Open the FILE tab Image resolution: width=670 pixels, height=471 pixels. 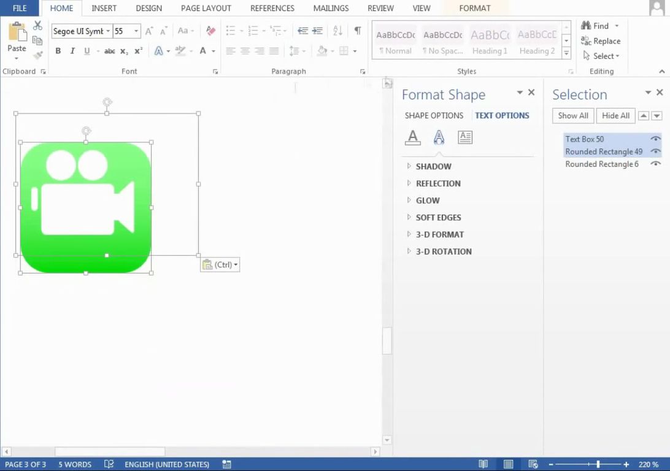coord(20,8)
